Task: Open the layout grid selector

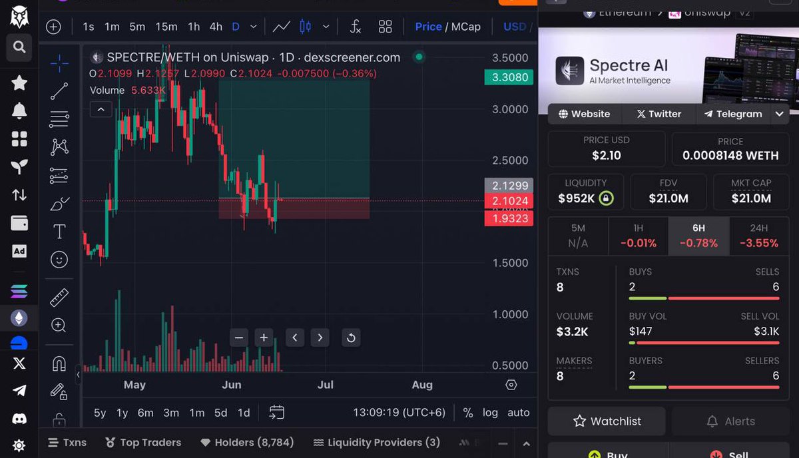Action: [385, 27]
